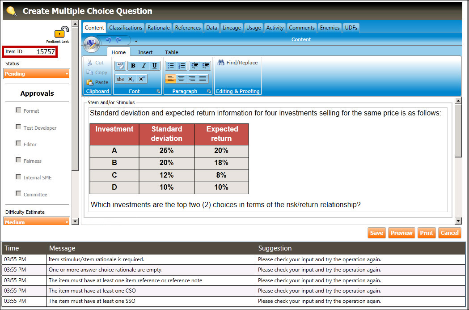
Task: Open the Insert ribbon tab
Action: click(145, 52)
